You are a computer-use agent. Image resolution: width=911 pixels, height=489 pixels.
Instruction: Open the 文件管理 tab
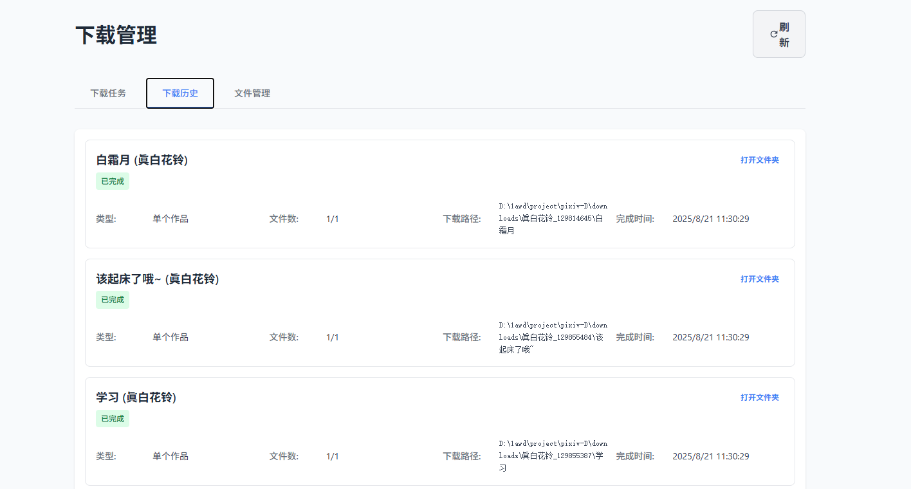pos(252,93)
